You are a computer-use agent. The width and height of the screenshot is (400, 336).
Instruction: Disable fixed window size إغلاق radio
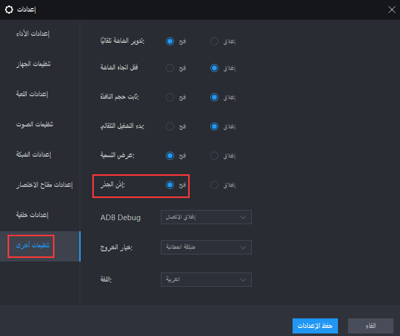coord(214,97)
